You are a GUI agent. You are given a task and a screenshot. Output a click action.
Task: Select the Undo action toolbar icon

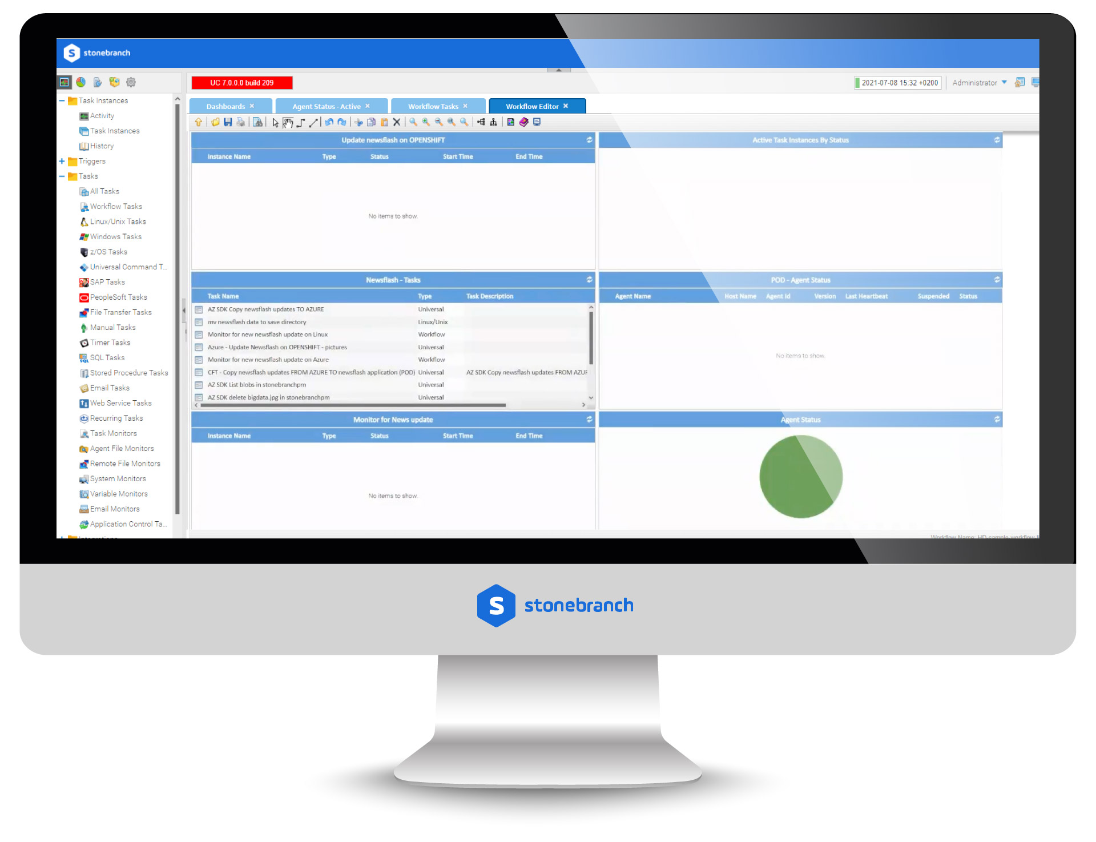[x=327, y=124]
